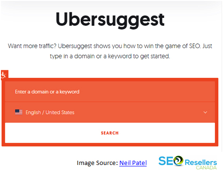Expand the language chevron arrow
This screenshot has width=223, height=181.
click(205, 112)
